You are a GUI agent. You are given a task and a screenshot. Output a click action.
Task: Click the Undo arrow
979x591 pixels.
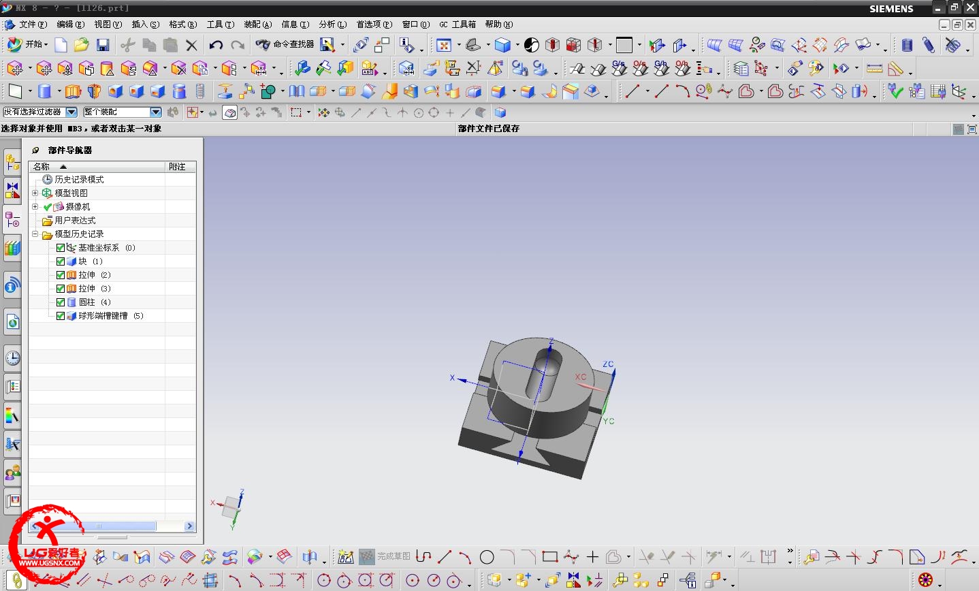tap(216, 45)
